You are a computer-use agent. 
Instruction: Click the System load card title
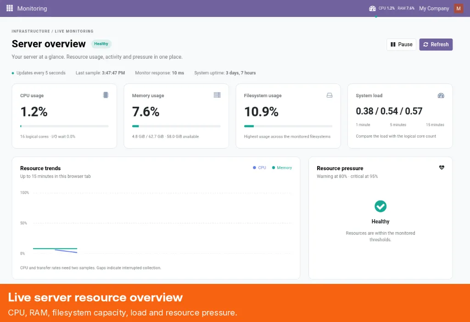coord(369,95)
